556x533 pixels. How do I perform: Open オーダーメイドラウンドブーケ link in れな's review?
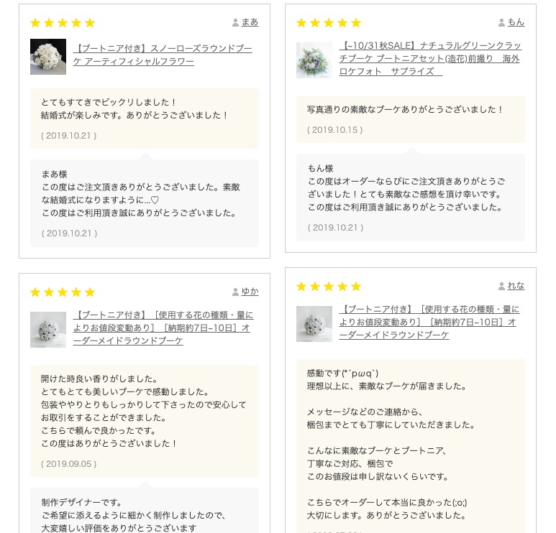click(429, 322)
